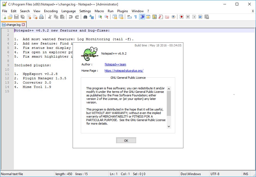256x177 pixels.
Task: Print the document with the printer icon
Action: (41, 17)
